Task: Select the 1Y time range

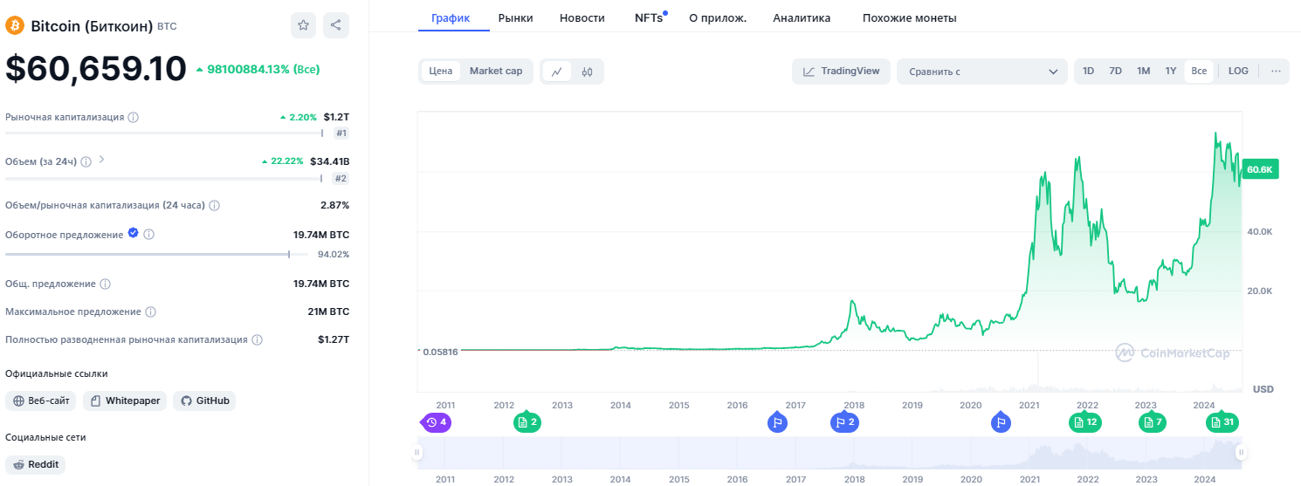Action: [1171, 72]
